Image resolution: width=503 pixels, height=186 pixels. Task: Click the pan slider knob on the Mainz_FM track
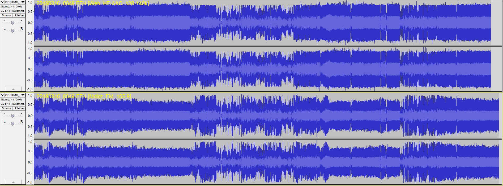point(12,124)
